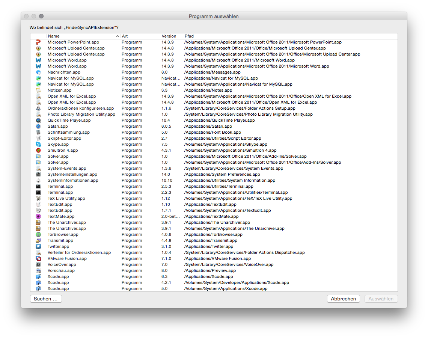This screenshot has height=338, width=428.
Task: Select the Nachrichten.app row
Action: (64, 72)
